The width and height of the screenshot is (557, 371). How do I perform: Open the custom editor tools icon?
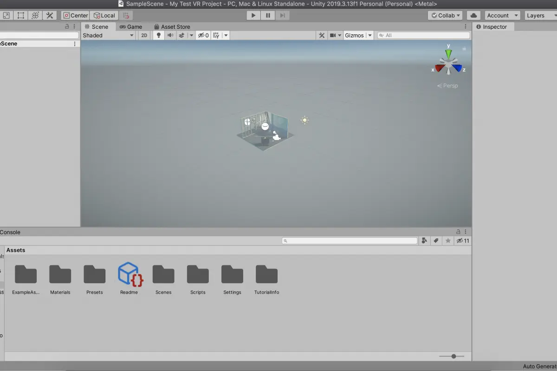(50, 15)
